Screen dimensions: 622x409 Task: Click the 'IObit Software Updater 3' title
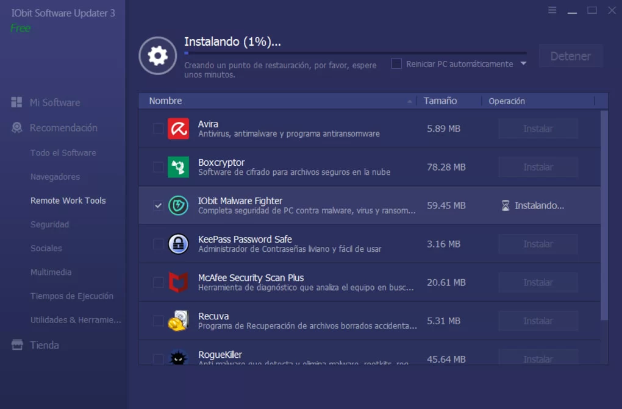pyautogui.click(x=63, y=13)
